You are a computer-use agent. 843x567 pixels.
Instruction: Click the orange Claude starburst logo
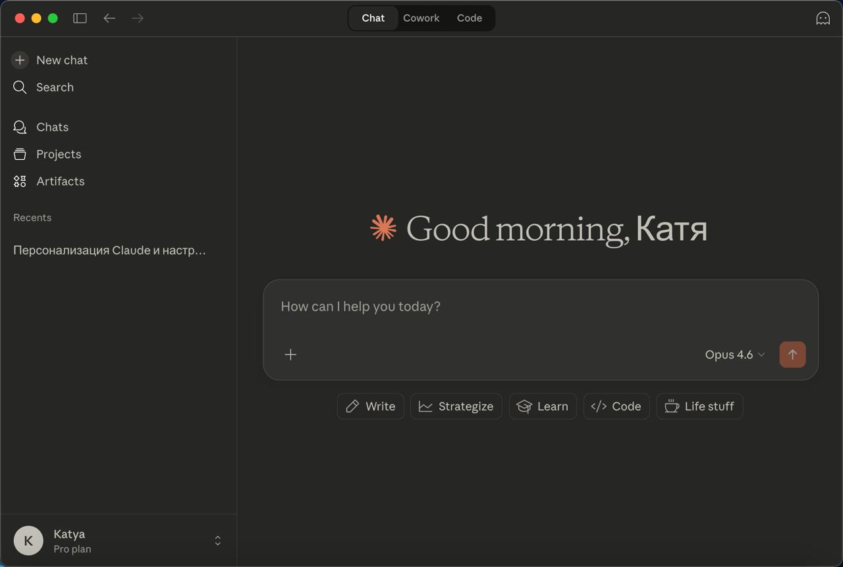click(x=383, y=228)
